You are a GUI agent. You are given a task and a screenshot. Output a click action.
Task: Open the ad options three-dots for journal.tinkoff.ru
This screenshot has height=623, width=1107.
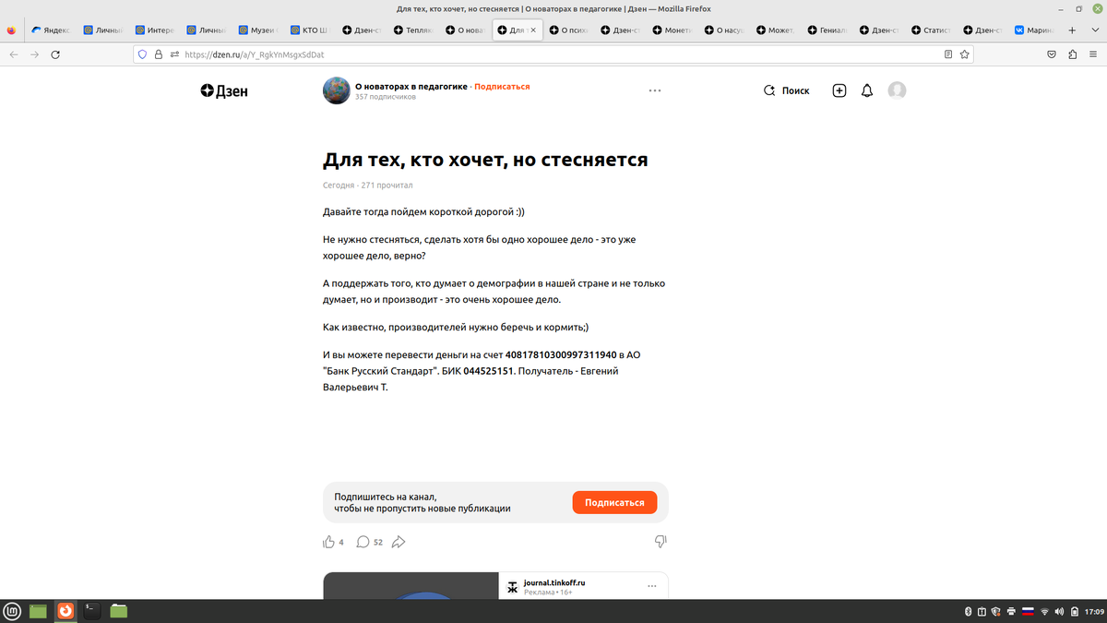[652, 586]
